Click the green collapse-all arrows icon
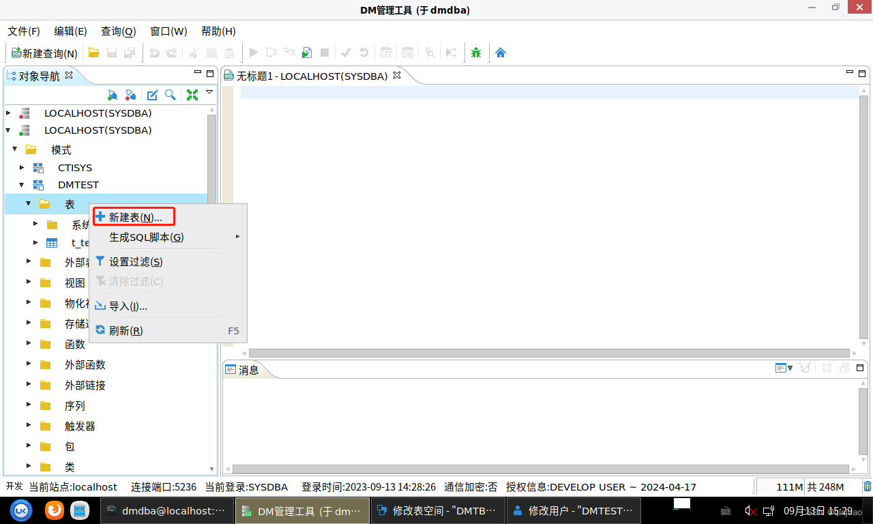 pos(192,95)
